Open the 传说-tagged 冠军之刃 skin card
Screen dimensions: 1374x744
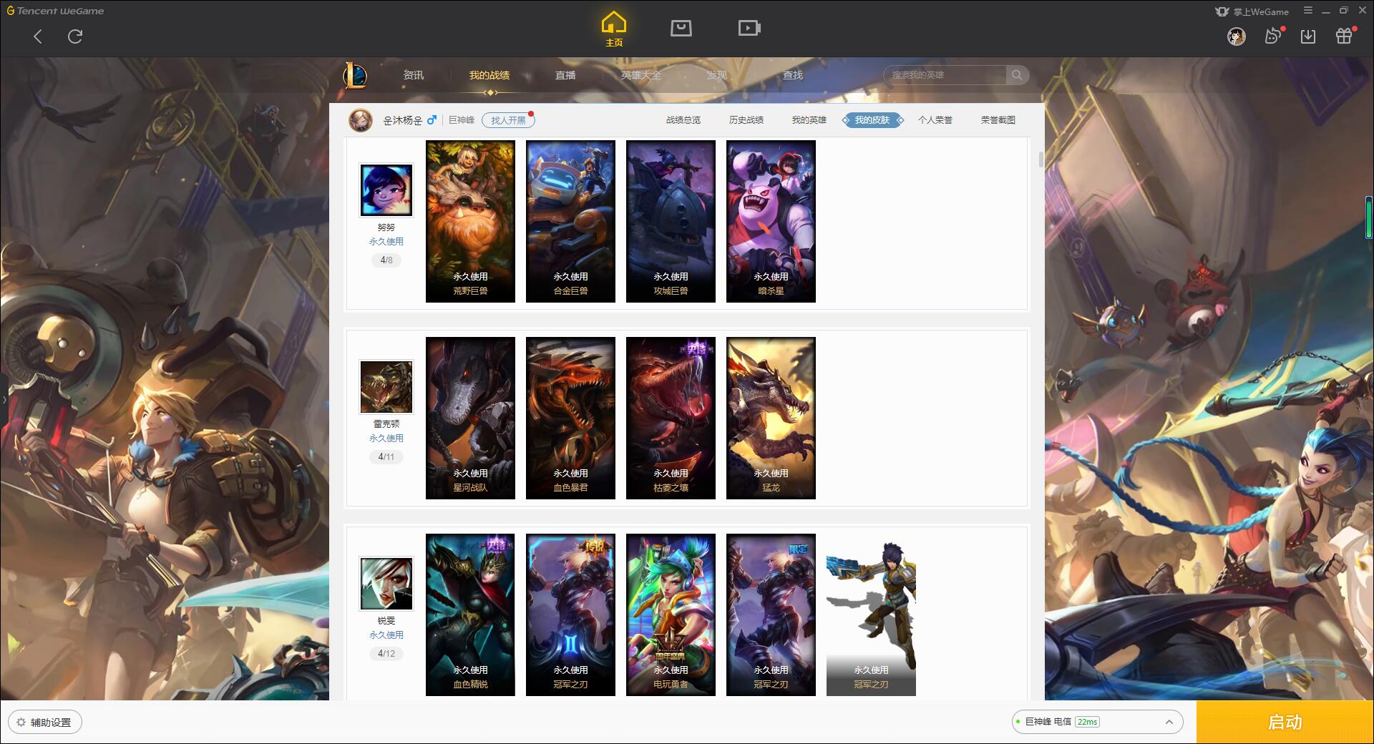[570, 615]
